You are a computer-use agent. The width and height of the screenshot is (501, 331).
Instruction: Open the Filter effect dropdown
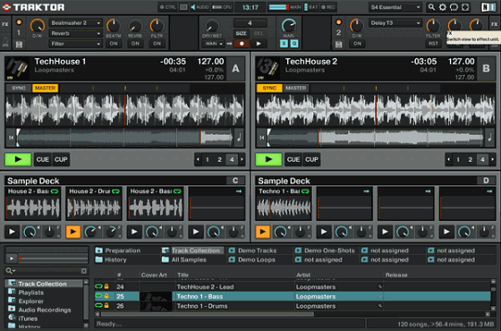tap(75, 44)
